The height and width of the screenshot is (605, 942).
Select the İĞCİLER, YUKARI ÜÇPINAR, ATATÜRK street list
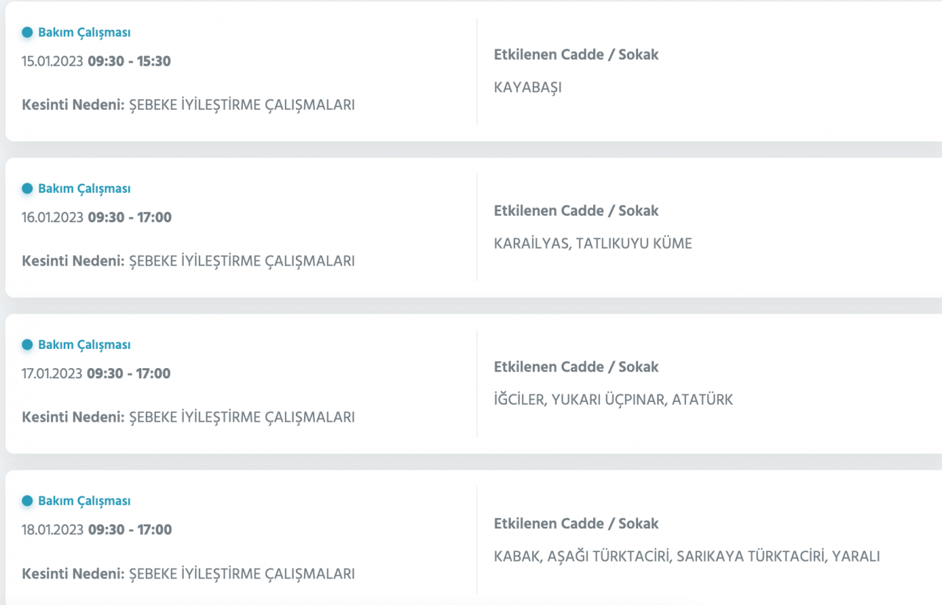pos(613,400)
